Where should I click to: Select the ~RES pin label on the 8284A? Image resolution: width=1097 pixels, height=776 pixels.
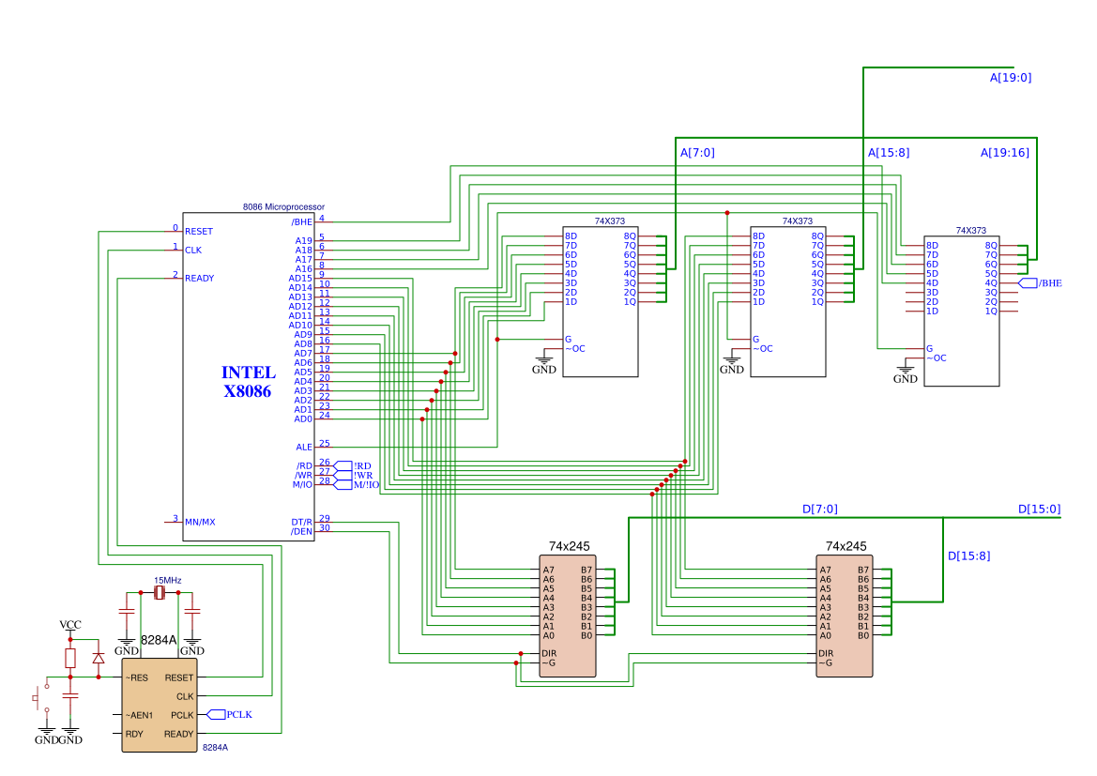pyautogui.click(x=136, y=678)
